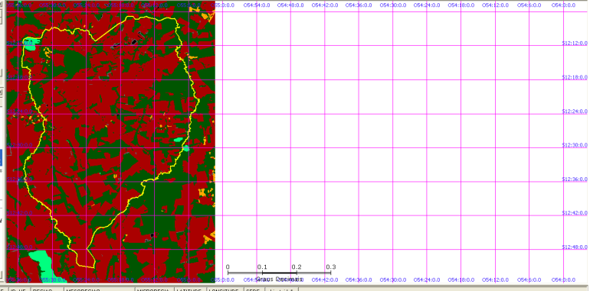Select the LATITUDE column header
Screen dimensions: 613x291
(191, 289)
